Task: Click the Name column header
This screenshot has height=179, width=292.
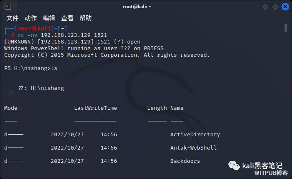Action: click(177, 108)
